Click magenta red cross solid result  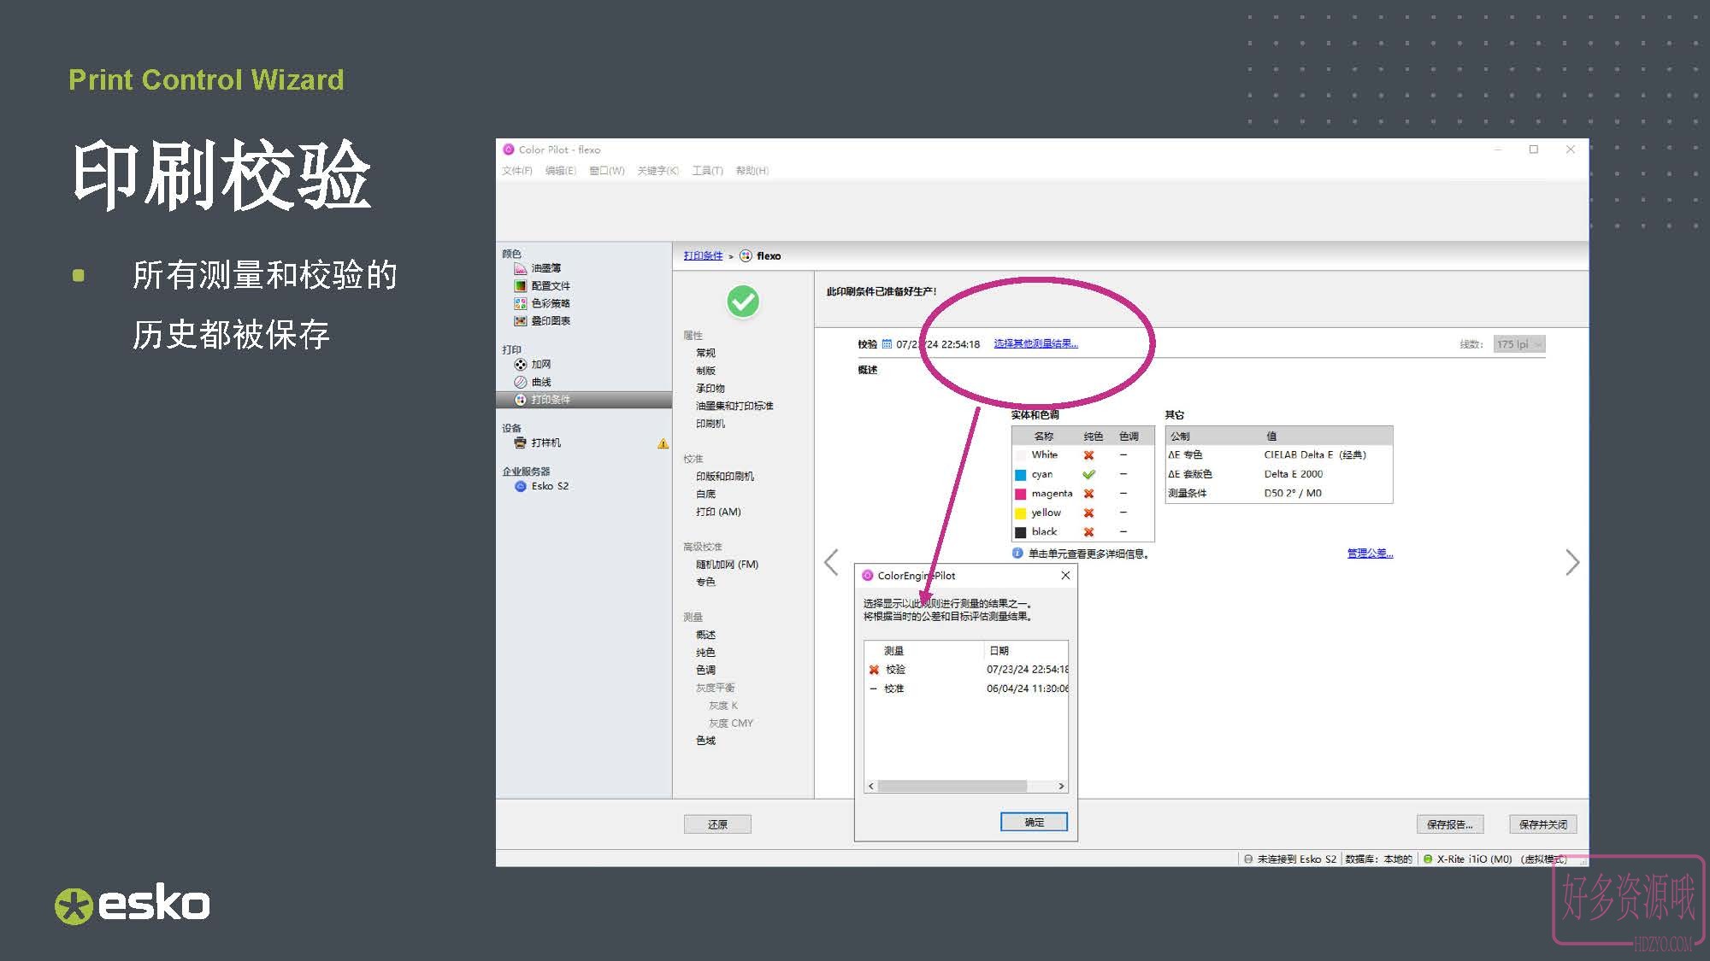(1088, 494)
